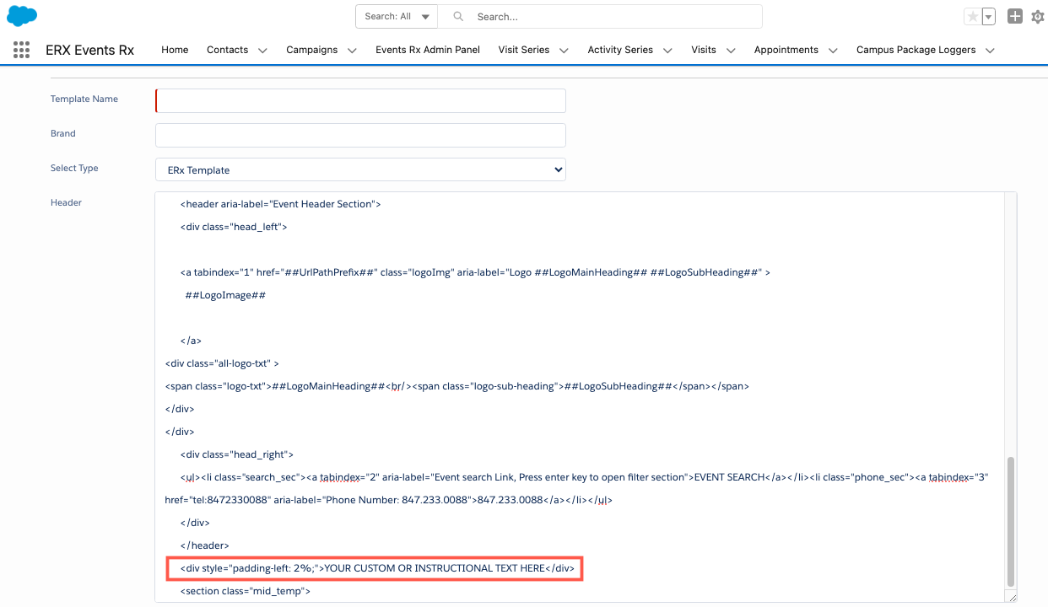The width and height of the screenshot is (1048, 607).
Task: Focus the Brand text field
Action: 360,135
